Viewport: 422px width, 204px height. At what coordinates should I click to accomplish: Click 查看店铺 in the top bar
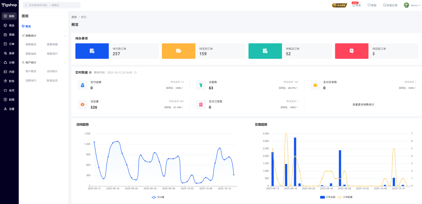[390, 5]
